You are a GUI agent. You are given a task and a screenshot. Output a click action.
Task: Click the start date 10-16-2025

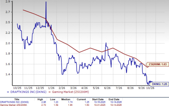click(x=100, y=102)
